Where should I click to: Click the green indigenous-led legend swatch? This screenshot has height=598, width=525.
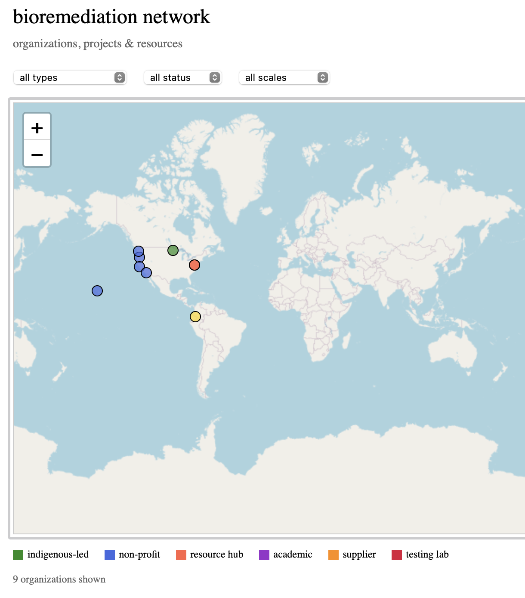pyautogui.click(x=18, y=555)
